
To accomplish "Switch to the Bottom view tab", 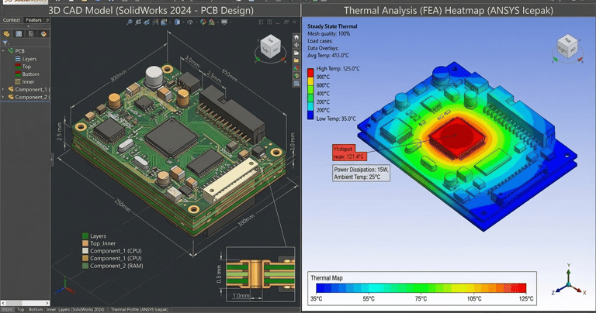I will click(36, 310).
